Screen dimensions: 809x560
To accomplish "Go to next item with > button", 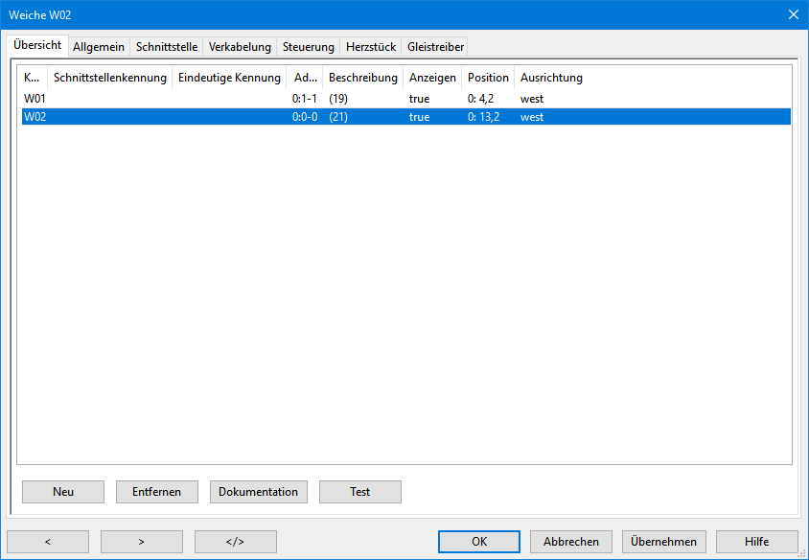I will (x=141, y=542).
